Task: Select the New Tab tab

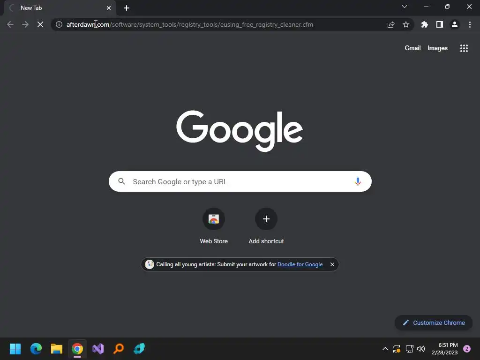Action: pos(60,8)
